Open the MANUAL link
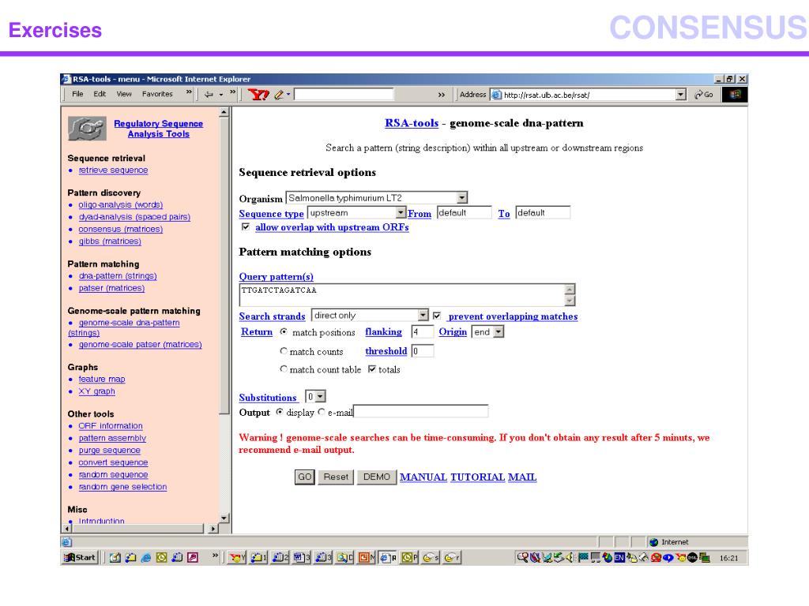 coord(423,477)
